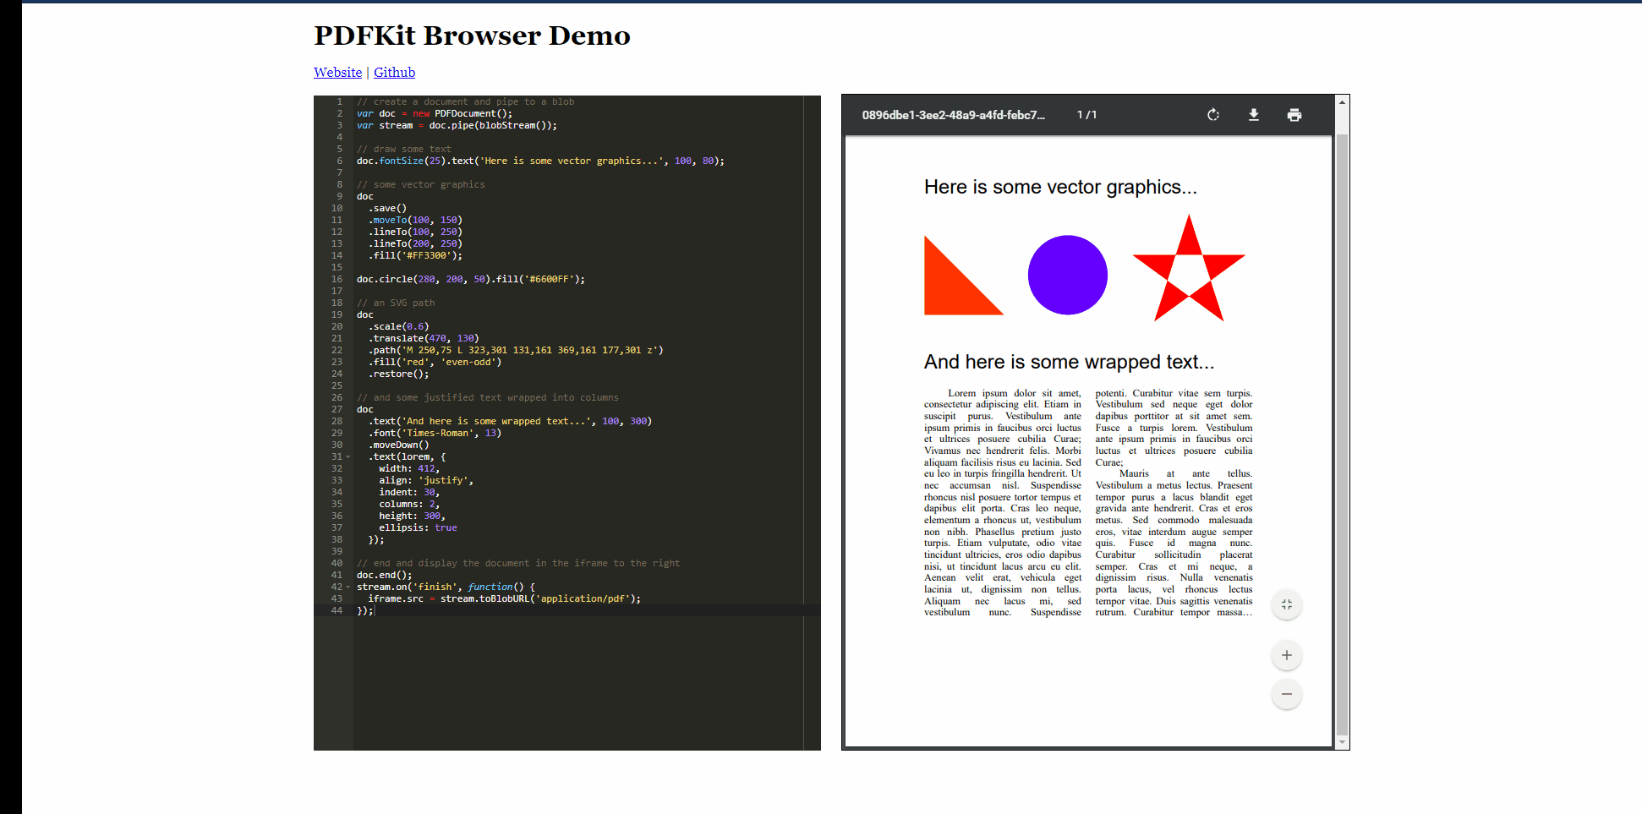Click the 'align: justify' code line
The width and height of the screenshot is (1642, 814).
point(426,480)
